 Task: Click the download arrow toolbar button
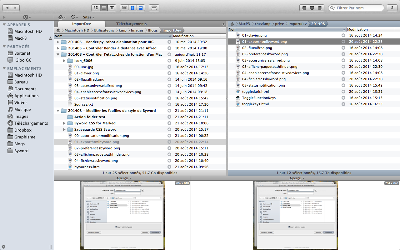click(392, 8)
